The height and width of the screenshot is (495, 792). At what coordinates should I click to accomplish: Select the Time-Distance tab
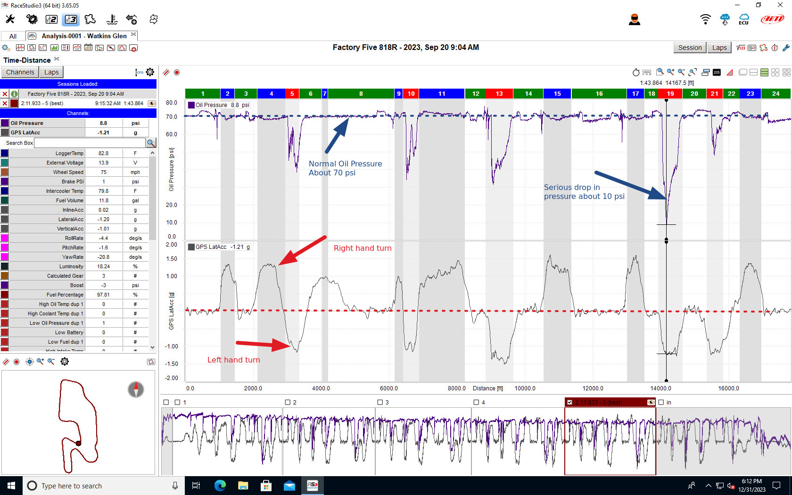pyautogui.click(x=27, y=60)
